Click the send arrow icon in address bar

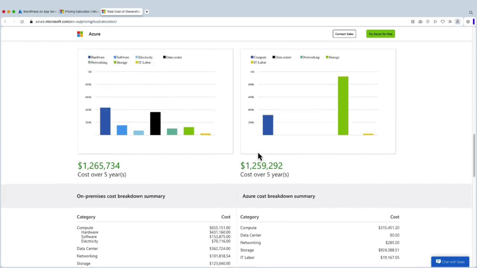(435, 22)
